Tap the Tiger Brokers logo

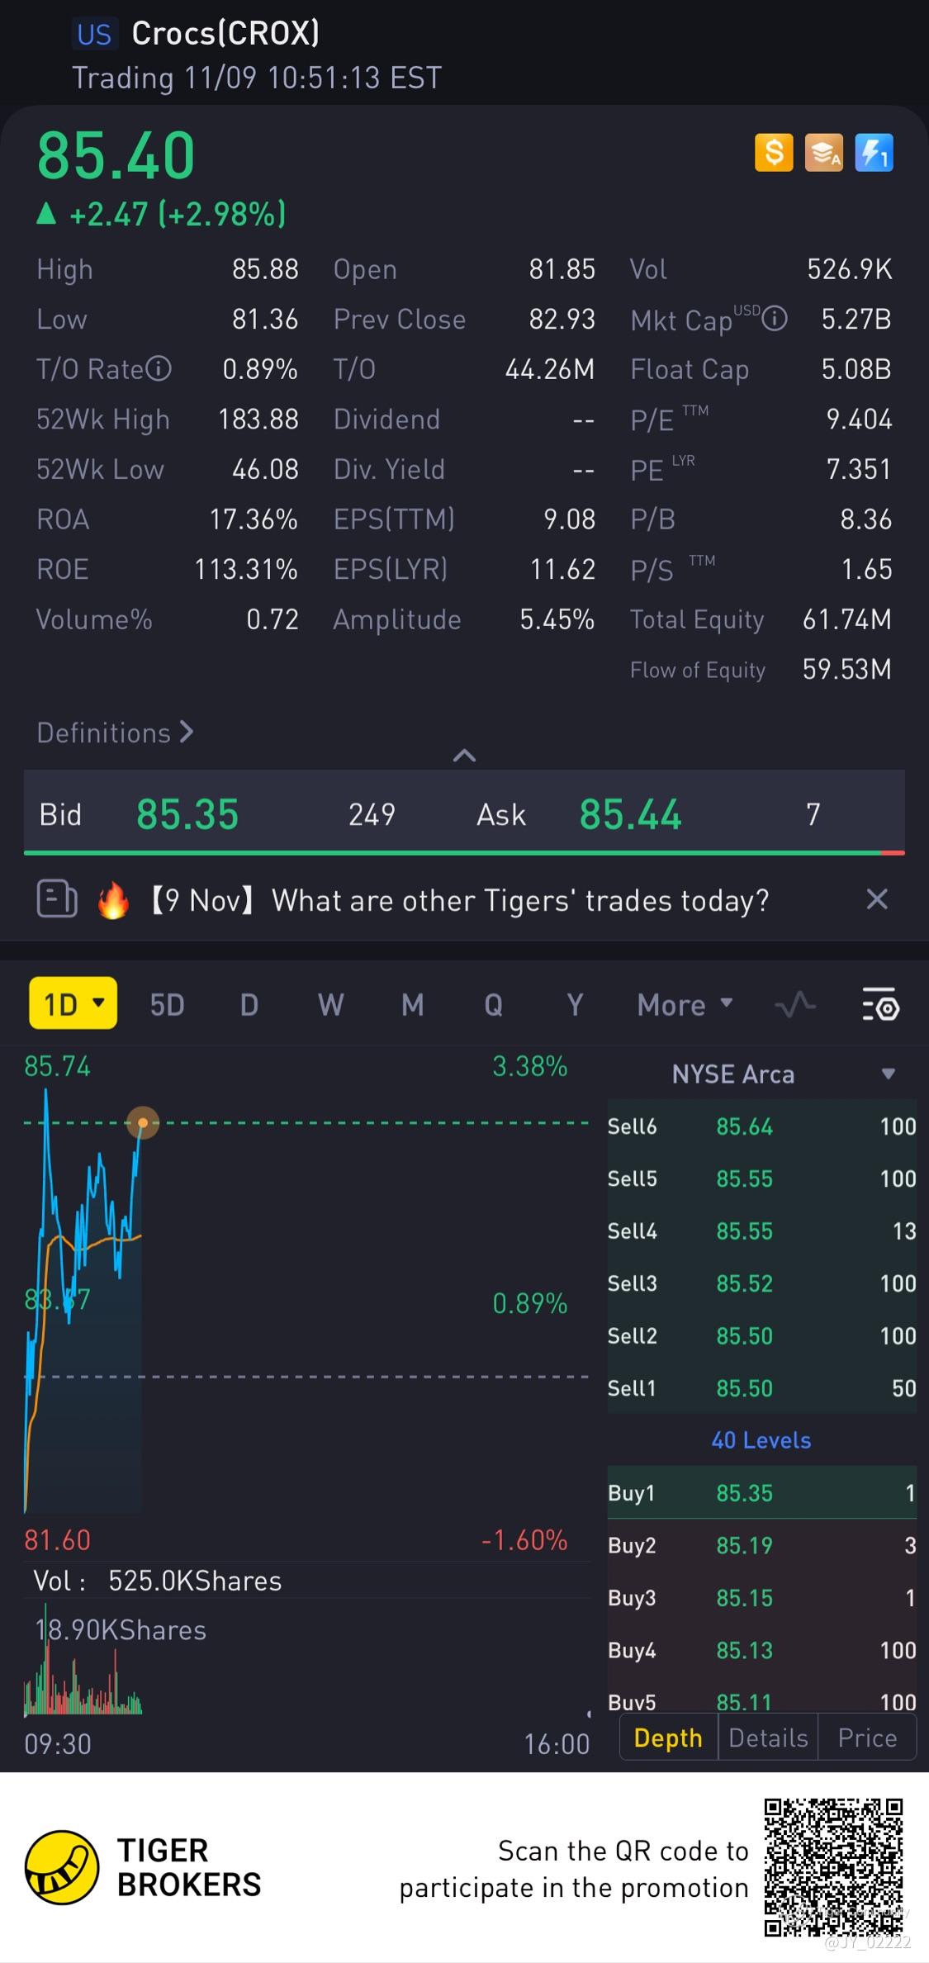point(62,1867)
